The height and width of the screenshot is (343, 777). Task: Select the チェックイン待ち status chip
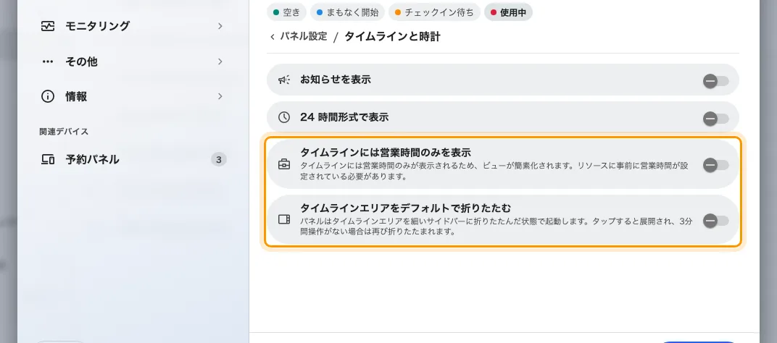[x=434, y=12]
